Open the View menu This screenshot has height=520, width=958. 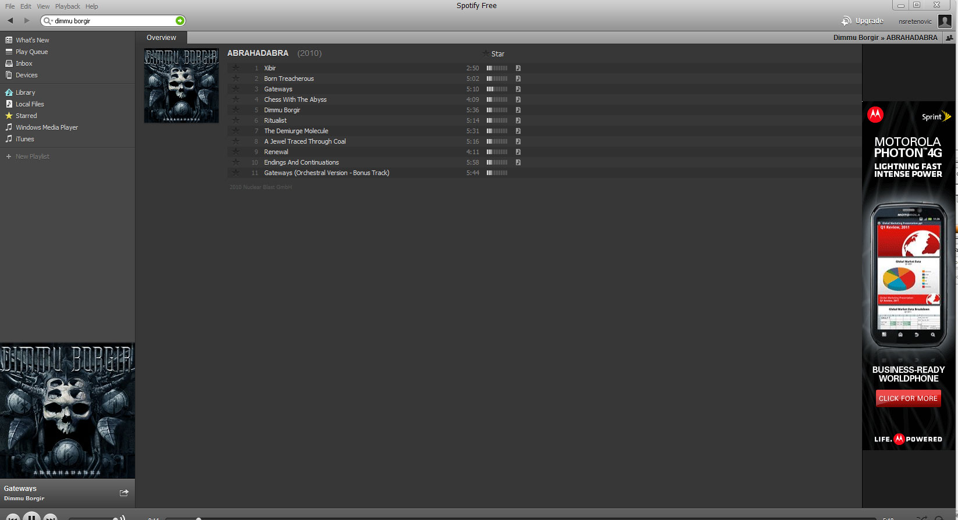pyautogui.click(x=43, y=6)
